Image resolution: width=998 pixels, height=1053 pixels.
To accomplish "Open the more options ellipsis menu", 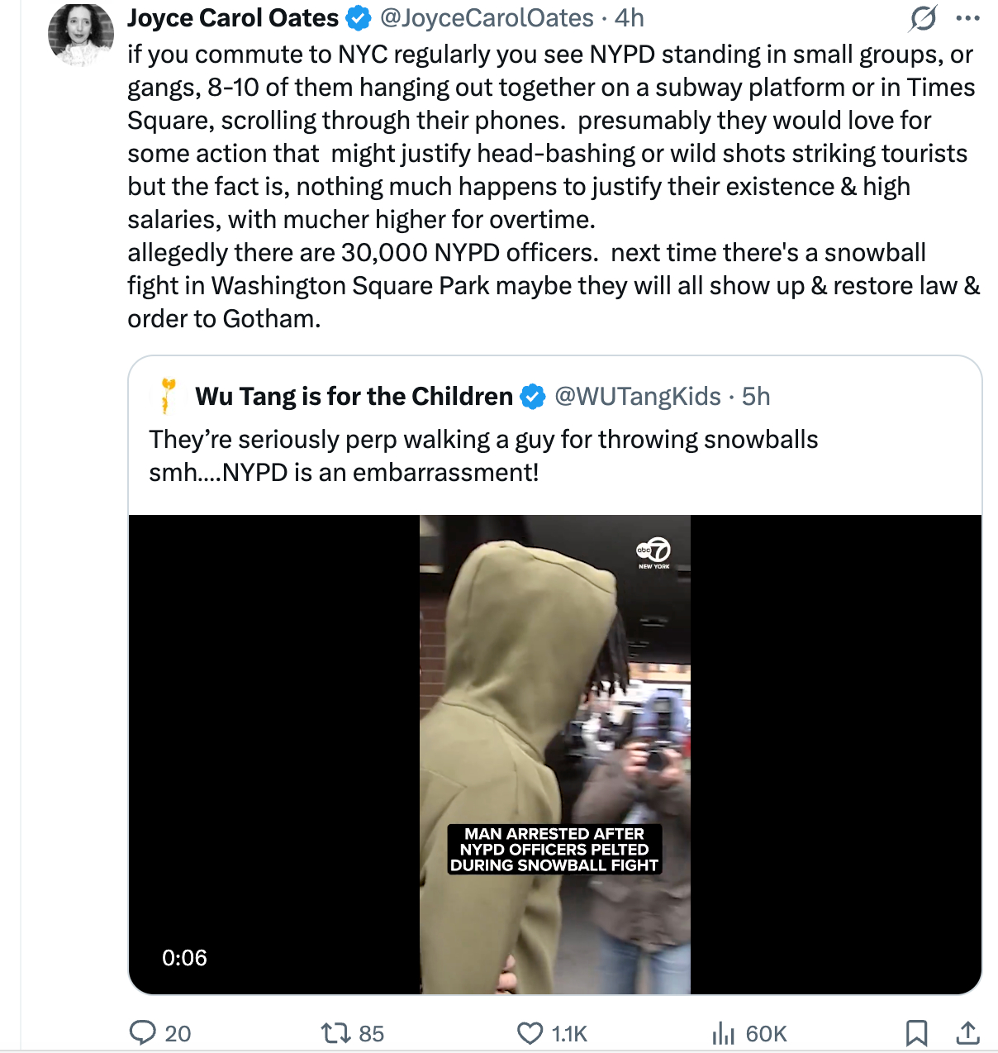I will tap(967, 18).
